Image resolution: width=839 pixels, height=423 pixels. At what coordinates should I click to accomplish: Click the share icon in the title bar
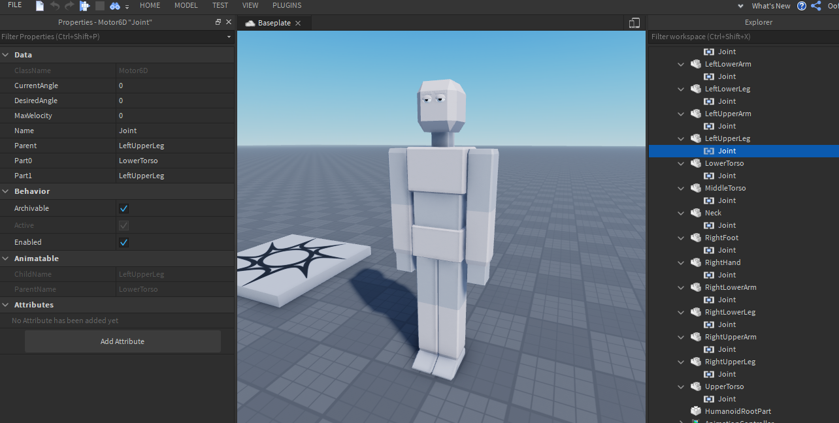click(815, 6)
